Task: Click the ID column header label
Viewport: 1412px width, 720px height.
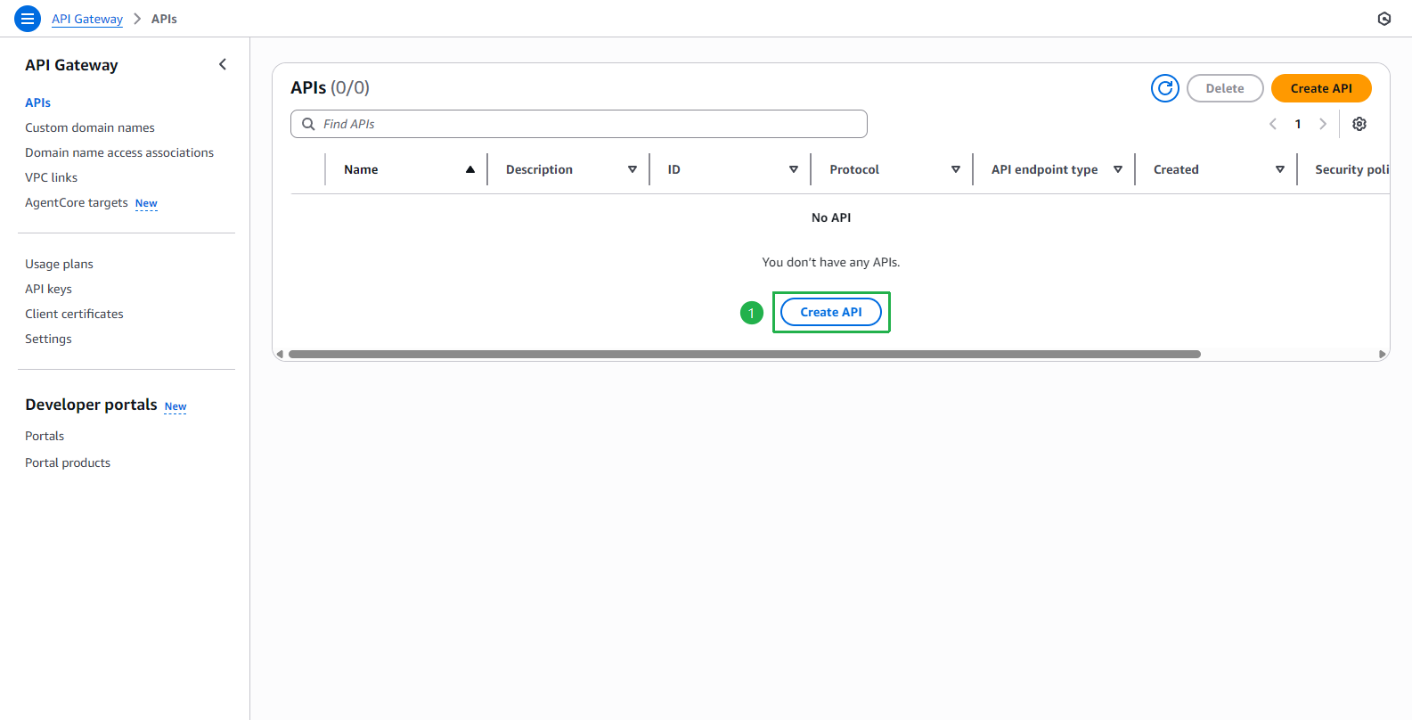Action: pos(673,169)
